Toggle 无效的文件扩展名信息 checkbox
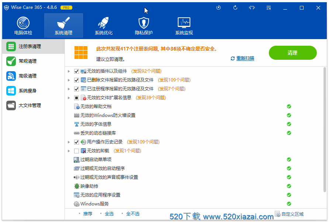The width and height of the screenshot is (329, 222). (x=76, y=98)
